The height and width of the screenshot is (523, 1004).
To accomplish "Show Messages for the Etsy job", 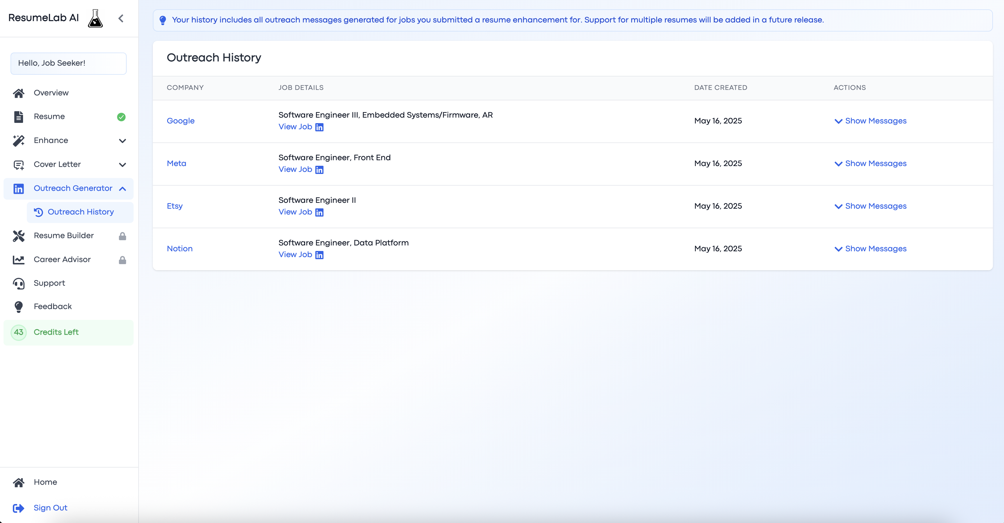I will 870,206.
